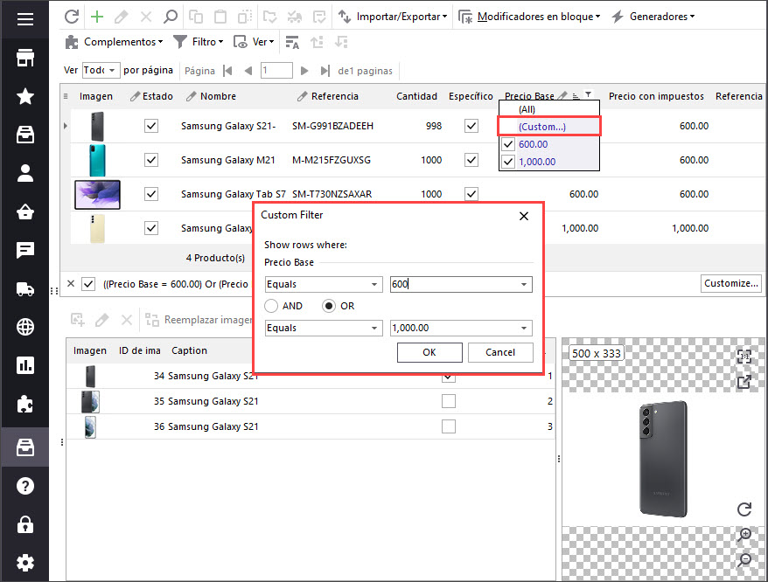This screenshot has height=582, width=768.
Task: Click the zoom in magnifier on the preview
Action: (x=744, y=535)
